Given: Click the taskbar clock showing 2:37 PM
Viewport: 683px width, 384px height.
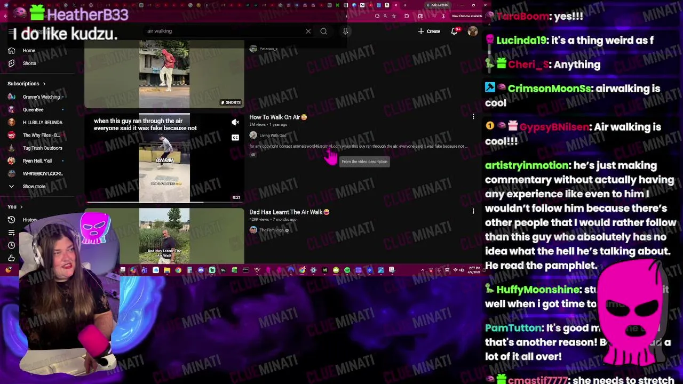Looking at the screenshot, I should click(x=474, y=270).
